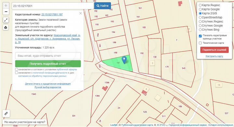This screenshot has width=234, height=127.
Task: Click parcel labeled 179 on map
Action: [167, 67]
